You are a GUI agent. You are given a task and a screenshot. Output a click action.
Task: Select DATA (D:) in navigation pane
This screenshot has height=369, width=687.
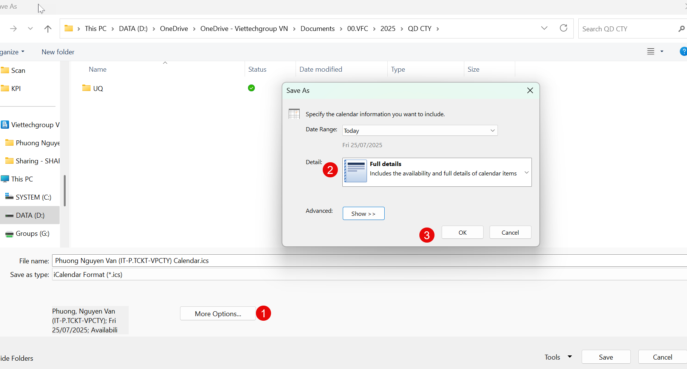coord(30,215)
